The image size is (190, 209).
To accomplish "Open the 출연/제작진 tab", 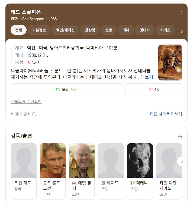I will (x=65, y=30).
